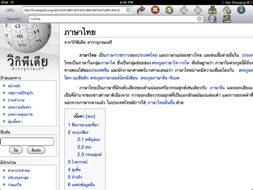Image resolution: width=253 pixels, height=190 pixels.
Task: Follow the ภาษาไต article link
Action: pos(108,63)
